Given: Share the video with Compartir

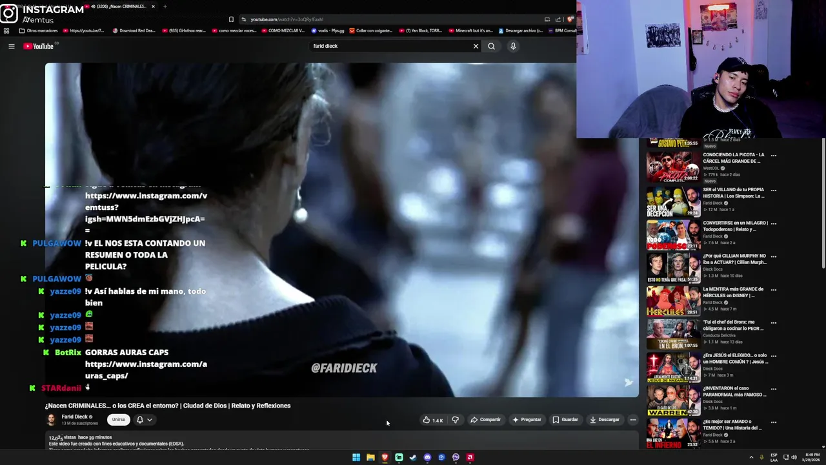Looking at the screenshot, I should point(485,420).
